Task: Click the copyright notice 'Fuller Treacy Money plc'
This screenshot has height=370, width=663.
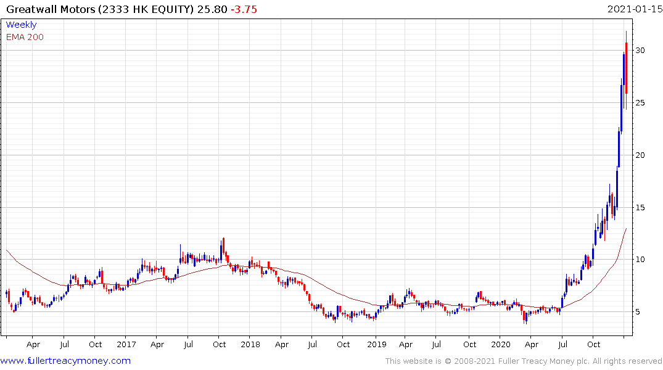Action: [543, 361]
